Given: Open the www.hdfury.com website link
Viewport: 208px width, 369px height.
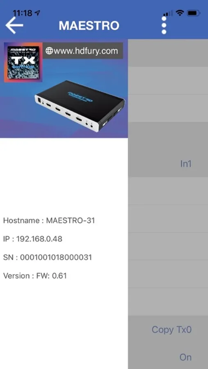Looking at the screenshot, I should pos(83,50).
